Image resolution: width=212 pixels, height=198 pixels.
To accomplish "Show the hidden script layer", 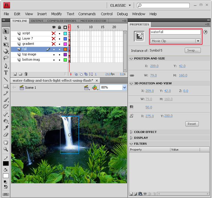I will click(54, 33).
